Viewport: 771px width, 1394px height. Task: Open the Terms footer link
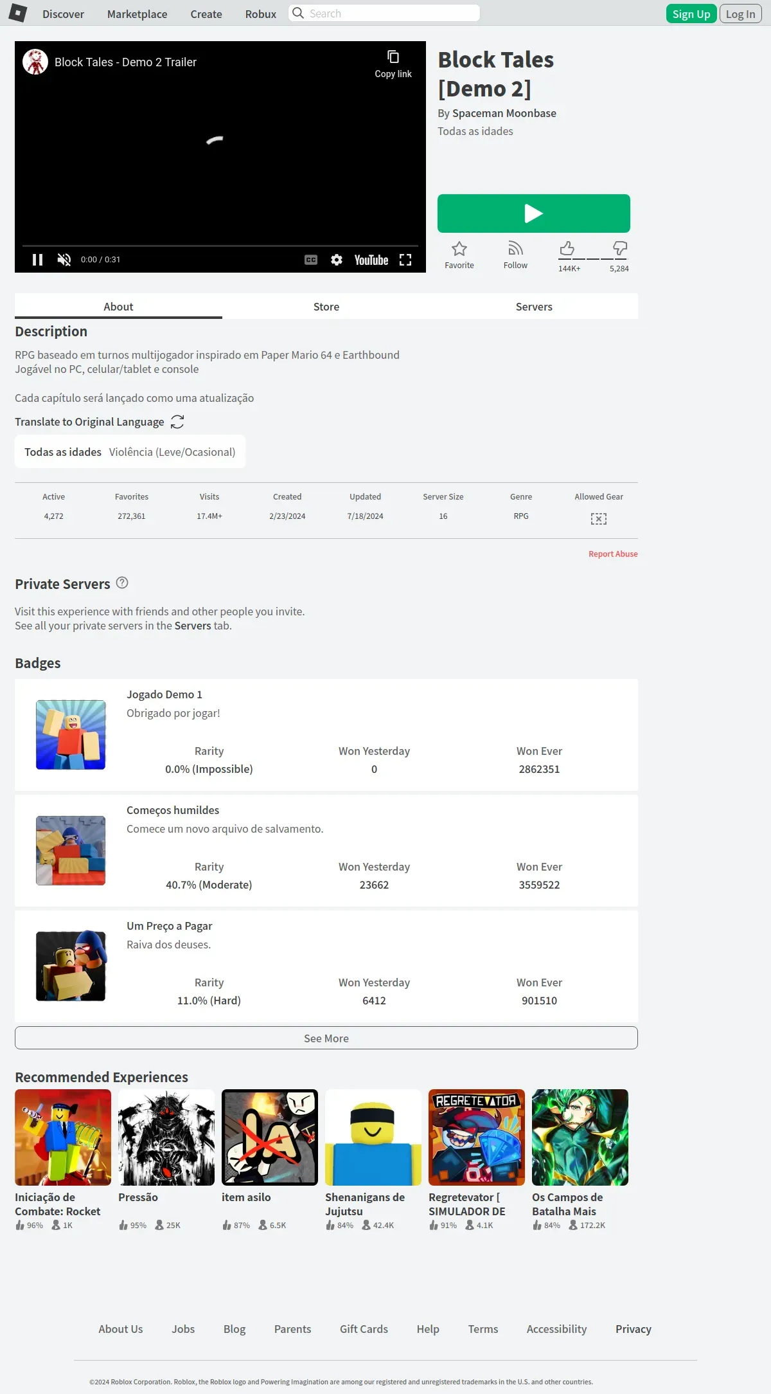tap(483, 1329)
